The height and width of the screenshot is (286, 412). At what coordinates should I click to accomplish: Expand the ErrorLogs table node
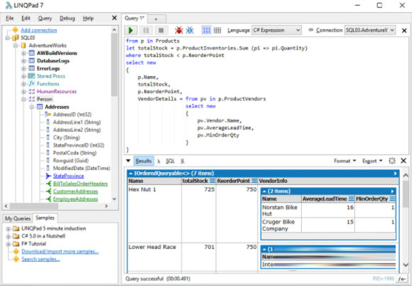(x=23, y=68)
